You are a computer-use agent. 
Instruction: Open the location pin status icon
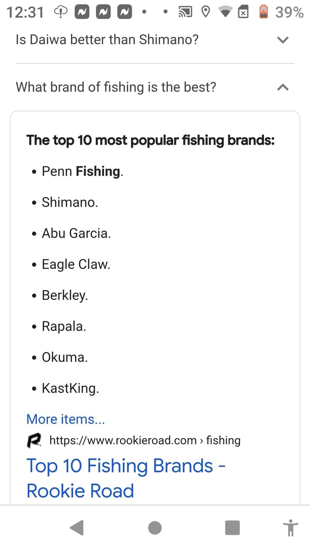click(x=205, y=12)
